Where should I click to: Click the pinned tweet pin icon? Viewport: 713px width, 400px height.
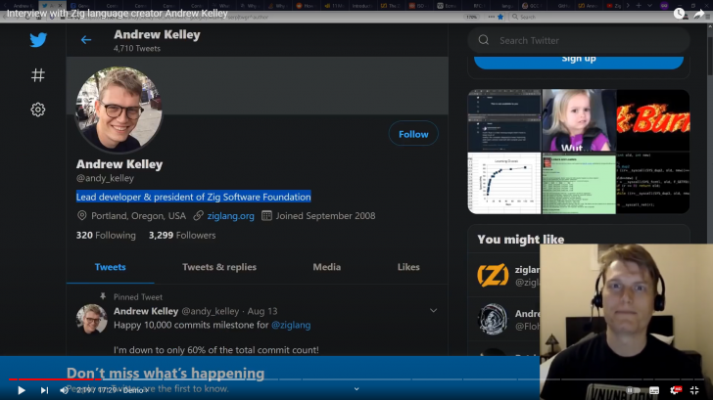(x=103, y=296)
